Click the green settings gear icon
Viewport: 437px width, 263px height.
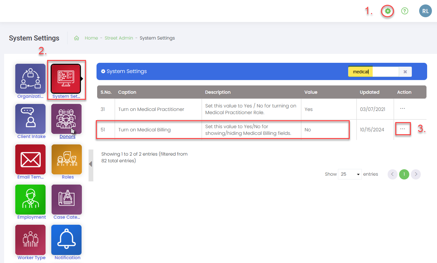[388, 11]
